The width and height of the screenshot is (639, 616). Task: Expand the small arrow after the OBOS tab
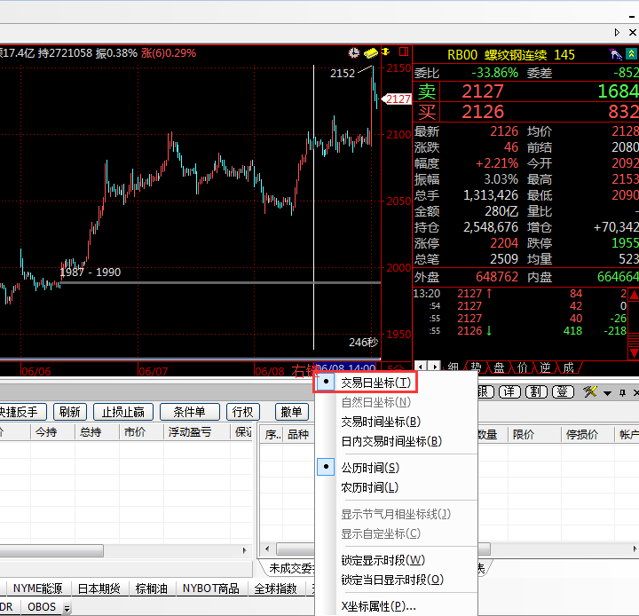tap(67, 608)
